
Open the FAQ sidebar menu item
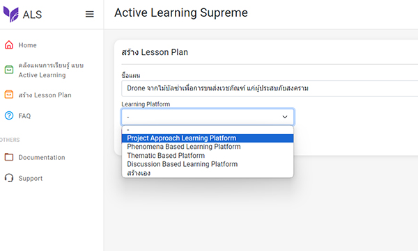[x=24, y=116]
